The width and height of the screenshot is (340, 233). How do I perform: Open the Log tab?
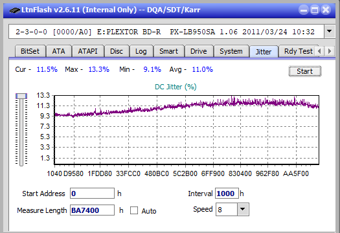(x=141, y=51)
